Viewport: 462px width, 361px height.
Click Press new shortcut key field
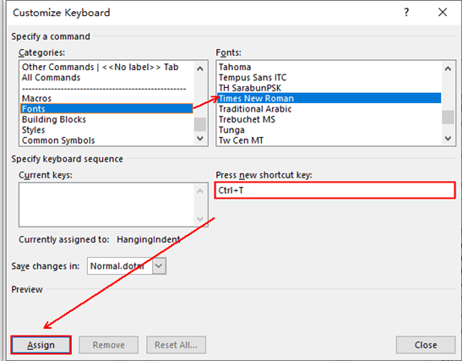point(335,190)
